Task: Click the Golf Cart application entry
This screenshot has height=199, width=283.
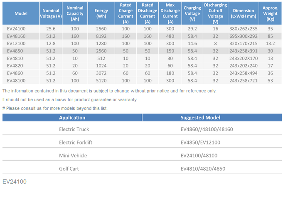Action: click(x=69, y=169)
